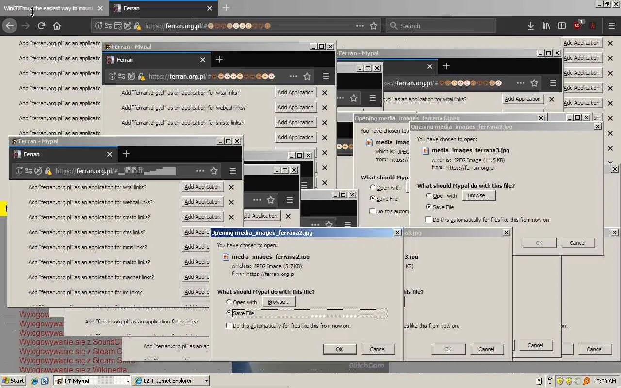Add Application for webcal links in the upper Mypal window
Screen dimensions: 621x388
295,107
